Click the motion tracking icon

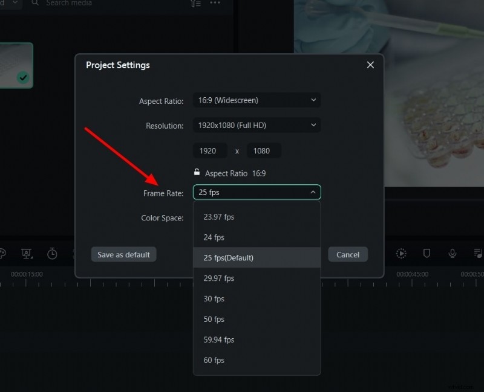[x=401, y=254]
